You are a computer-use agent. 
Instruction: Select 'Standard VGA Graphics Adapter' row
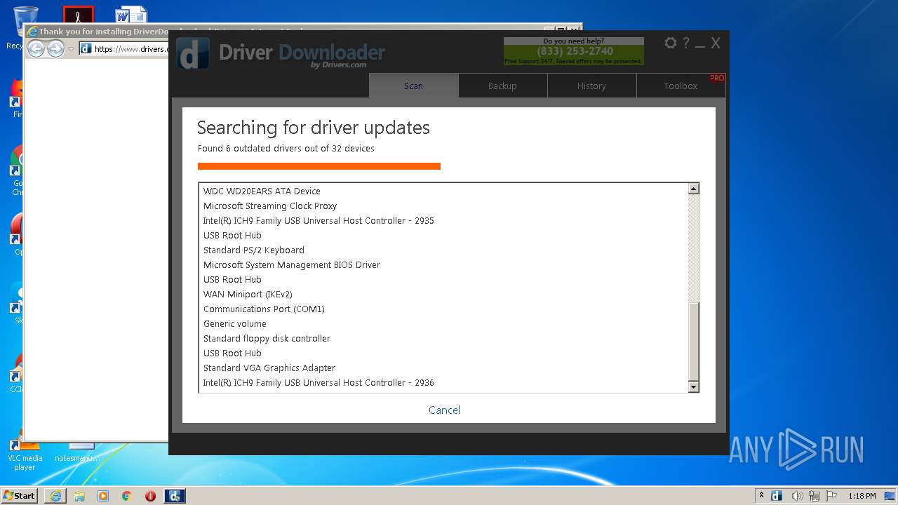click(x=443, y=368)
